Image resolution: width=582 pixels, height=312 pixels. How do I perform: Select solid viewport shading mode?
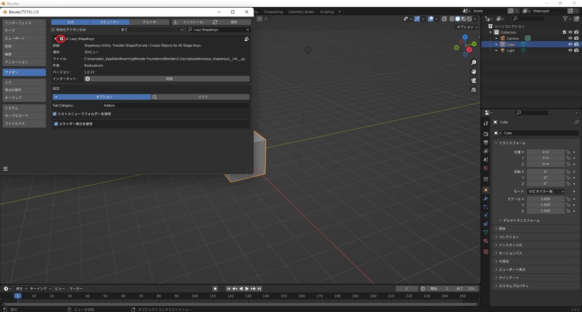click(457, 19)
